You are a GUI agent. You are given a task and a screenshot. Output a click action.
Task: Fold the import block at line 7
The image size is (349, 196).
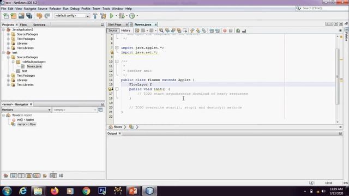tap(117, 47)
